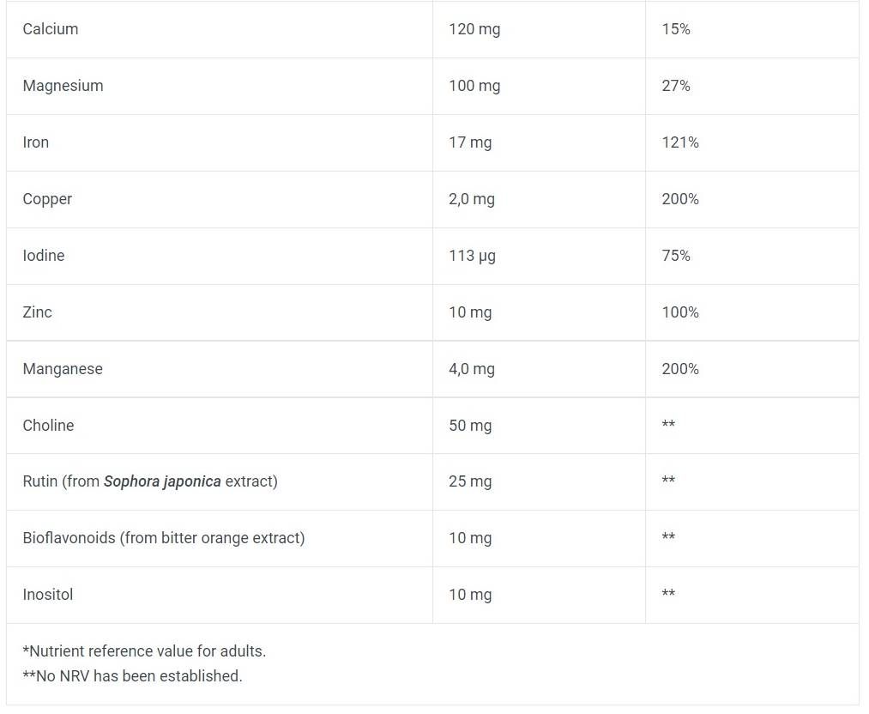
Task: Select the Copper nutrient name
Action: 47,199
